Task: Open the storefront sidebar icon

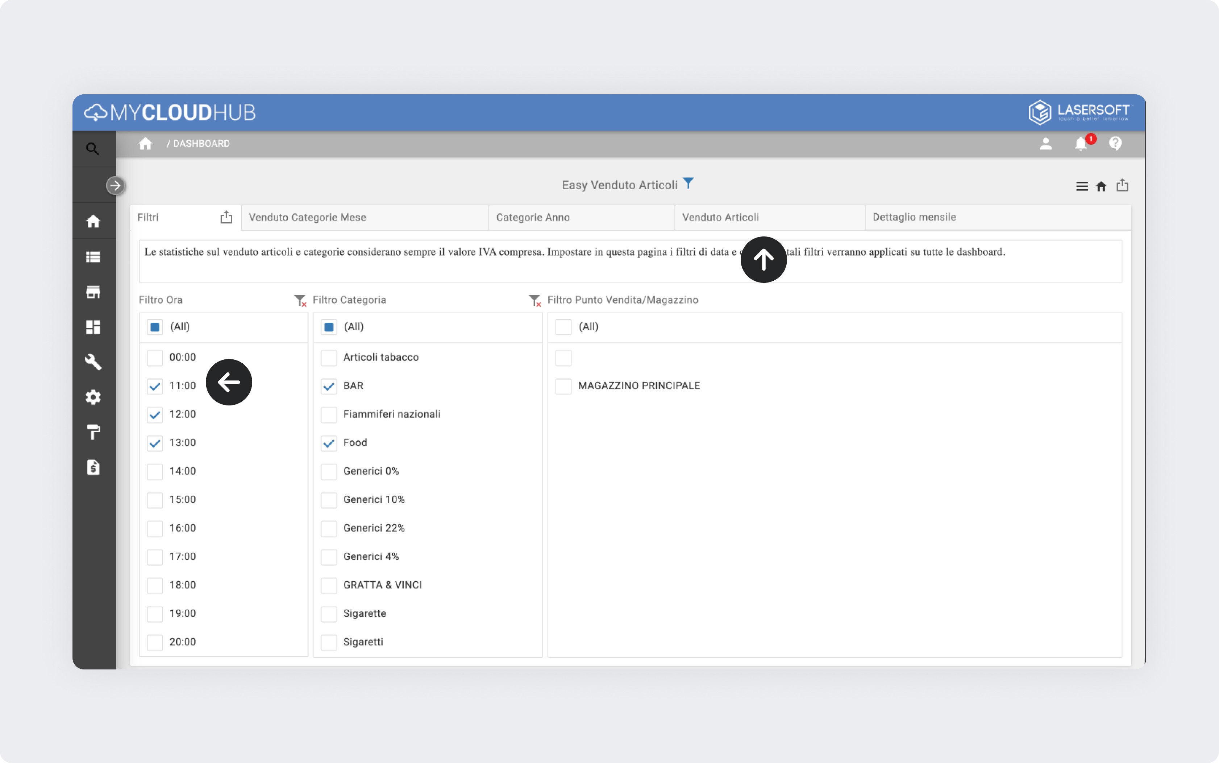Action: [93, 292]
